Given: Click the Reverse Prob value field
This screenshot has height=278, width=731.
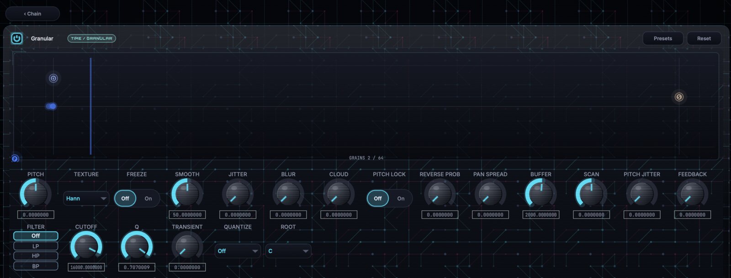Looking at the screenshot, I should pyautogui.click(x=440, y=215).
